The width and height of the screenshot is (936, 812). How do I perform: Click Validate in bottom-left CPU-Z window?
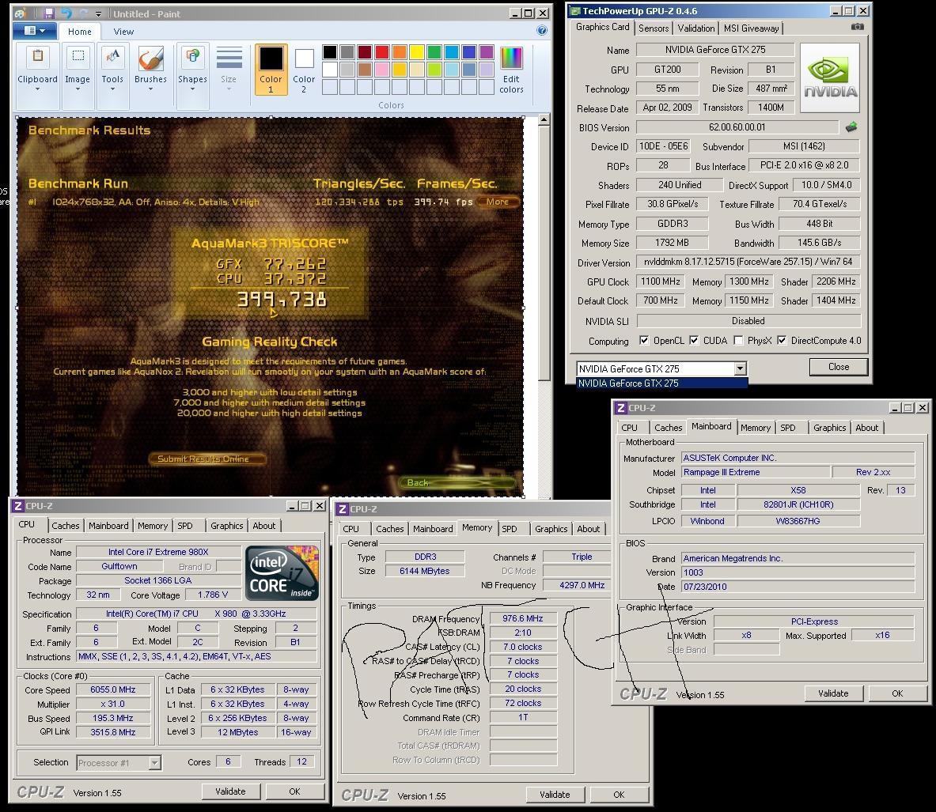pos(230,791)
